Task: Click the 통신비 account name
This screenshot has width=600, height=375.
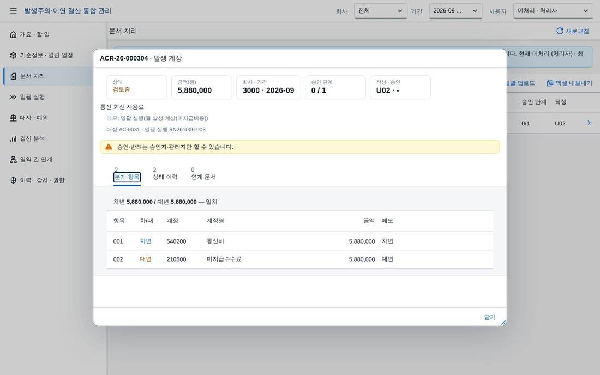Action: 215,241
